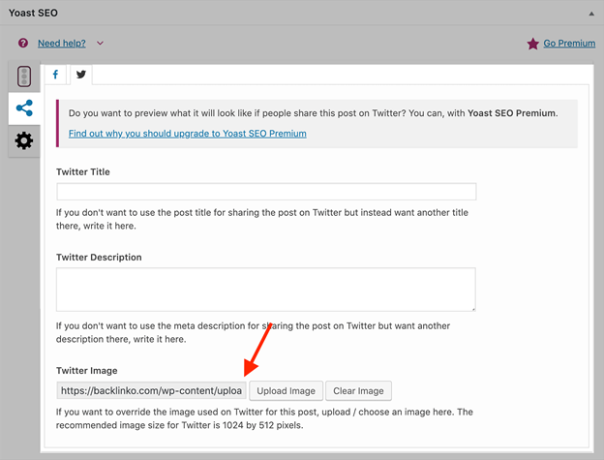Focus the Twitter Title text field
Image resolution: width=604 pixels, height=460 pixels.
click(266, 192)
